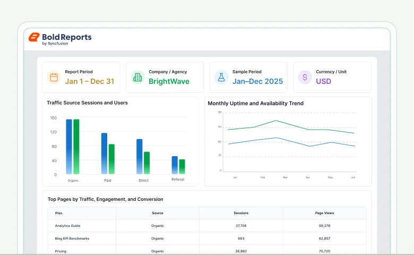Click the Direct axis label in bar chart
This screenshot has height=255, width=414.
pos(144,181)
